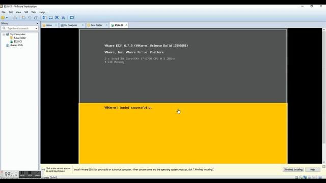Select New Folder in library tree
Viewport: 326px width, 183px height.
click(x=20, y=38)
